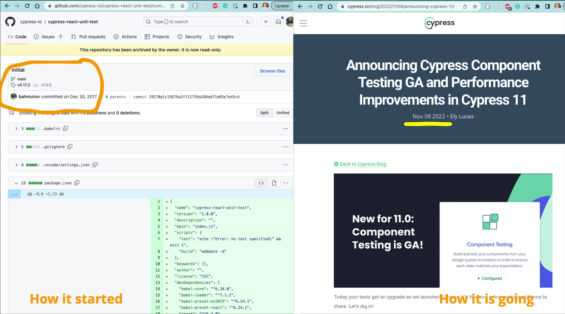Show more tags next to v4.17.2
565x314 pixels.
[x=36, y=85]
